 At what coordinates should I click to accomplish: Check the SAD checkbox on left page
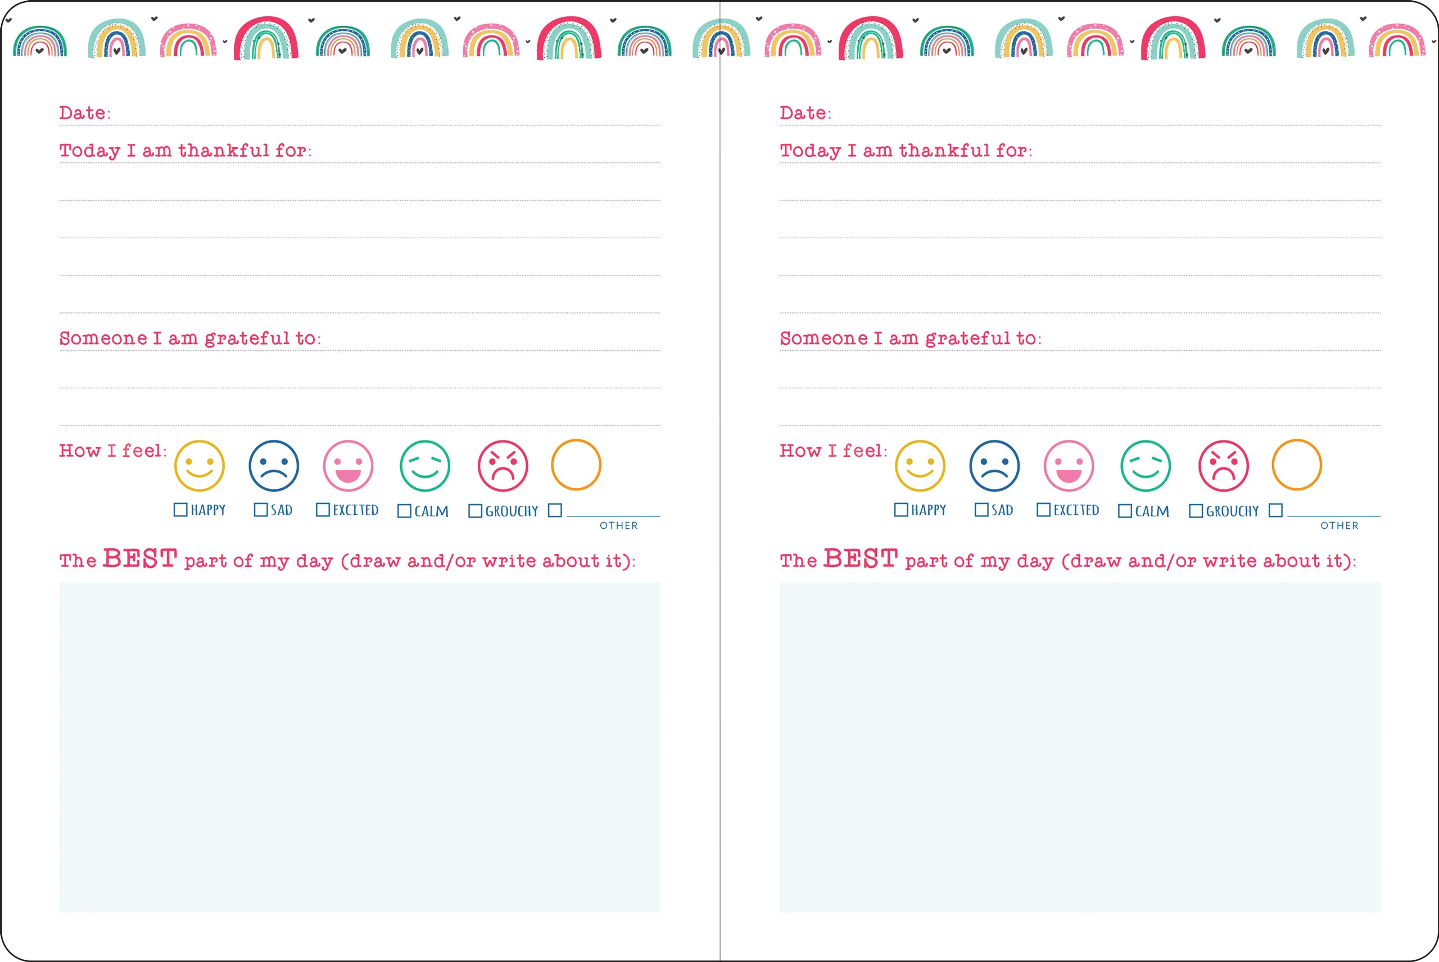[261, 510]
